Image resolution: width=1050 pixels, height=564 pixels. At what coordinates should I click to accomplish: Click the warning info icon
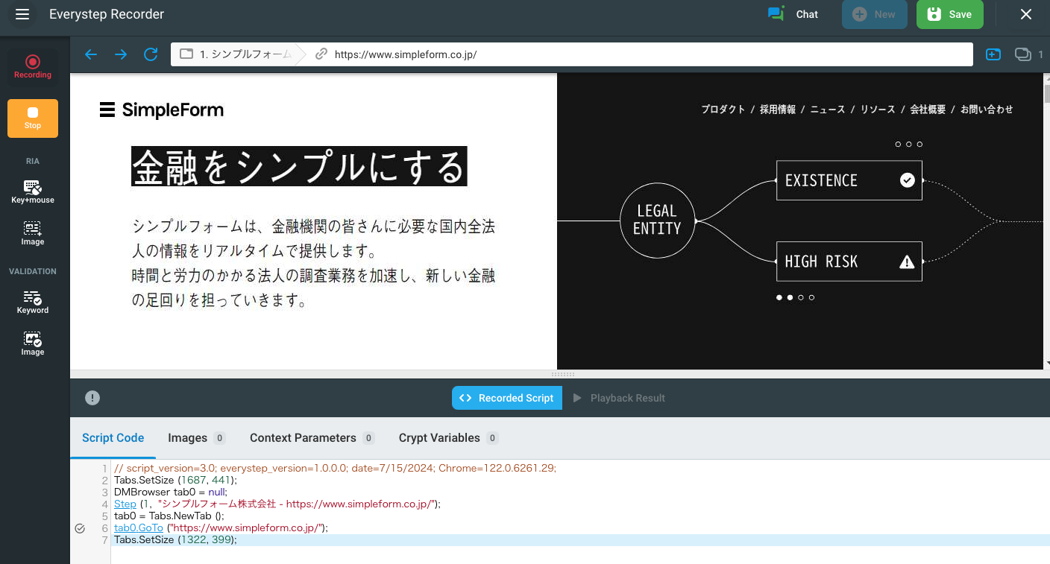point(92,398)
